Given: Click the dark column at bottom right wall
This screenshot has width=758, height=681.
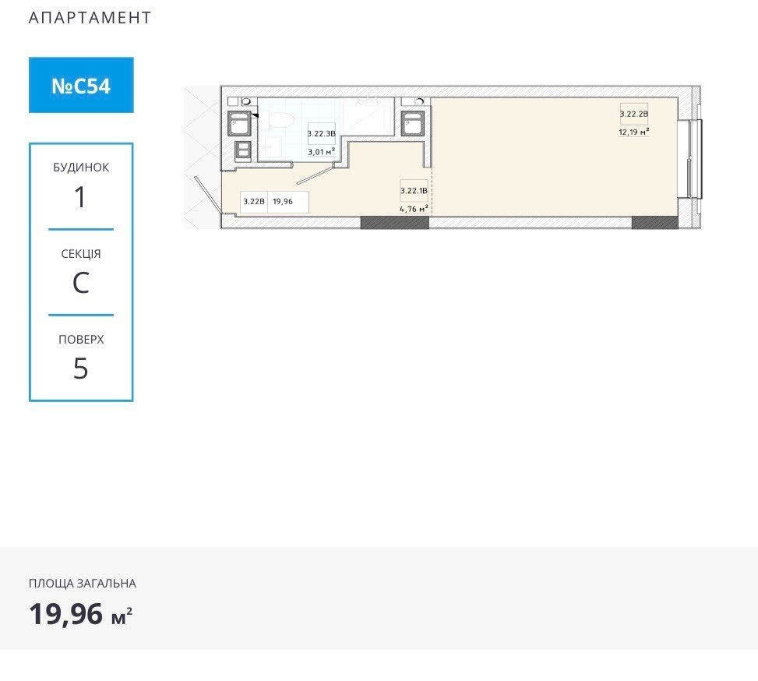Looking at the screenshot, I should point(654,223).
